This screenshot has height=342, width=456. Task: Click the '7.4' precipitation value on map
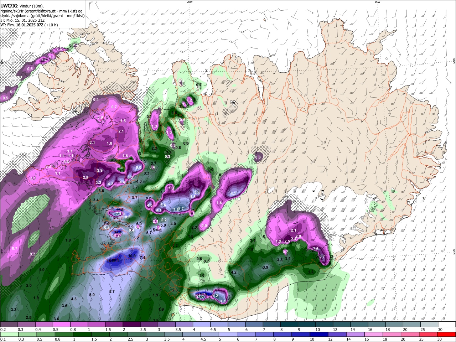pos(142,258)
